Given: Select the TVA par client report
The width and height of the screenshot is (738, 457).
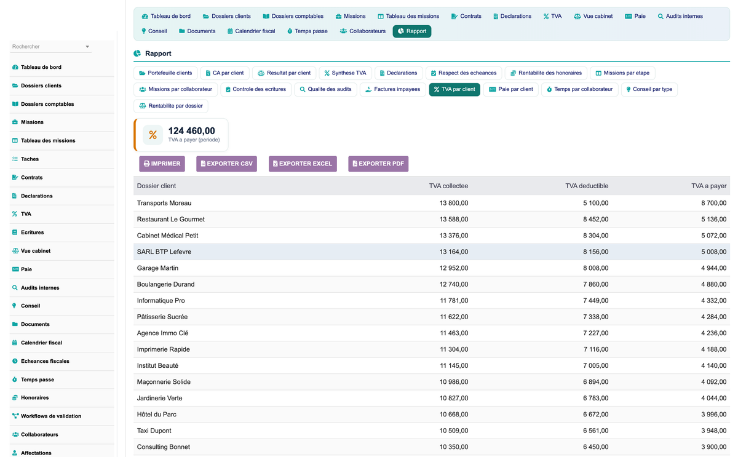Looking at the screenshot, I should point(454,89).
